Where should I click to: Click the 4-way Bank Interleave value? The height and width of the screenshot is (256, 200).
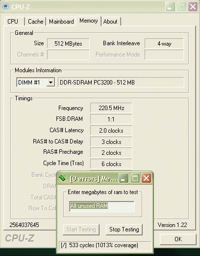pos(164,44)
